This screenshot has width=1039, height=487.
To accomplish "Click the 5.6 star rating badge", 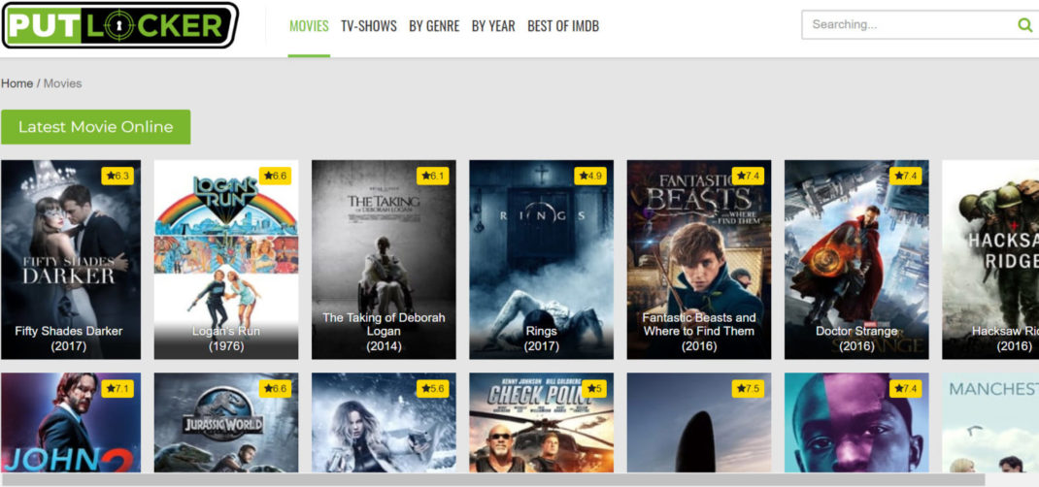I will (x=433, y=389).
